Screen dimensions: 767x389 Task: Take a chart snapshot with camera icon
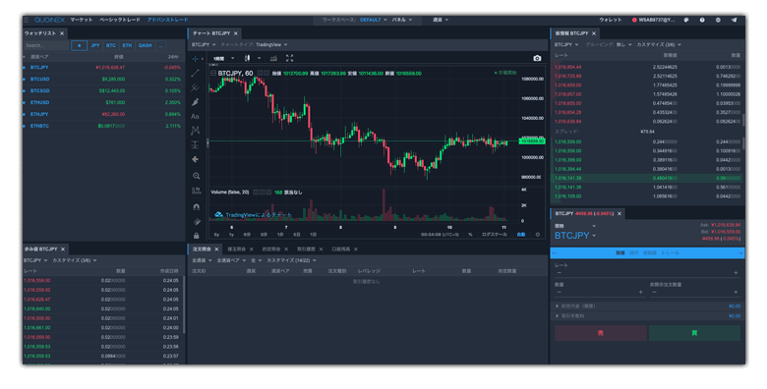tap(537, 58)
